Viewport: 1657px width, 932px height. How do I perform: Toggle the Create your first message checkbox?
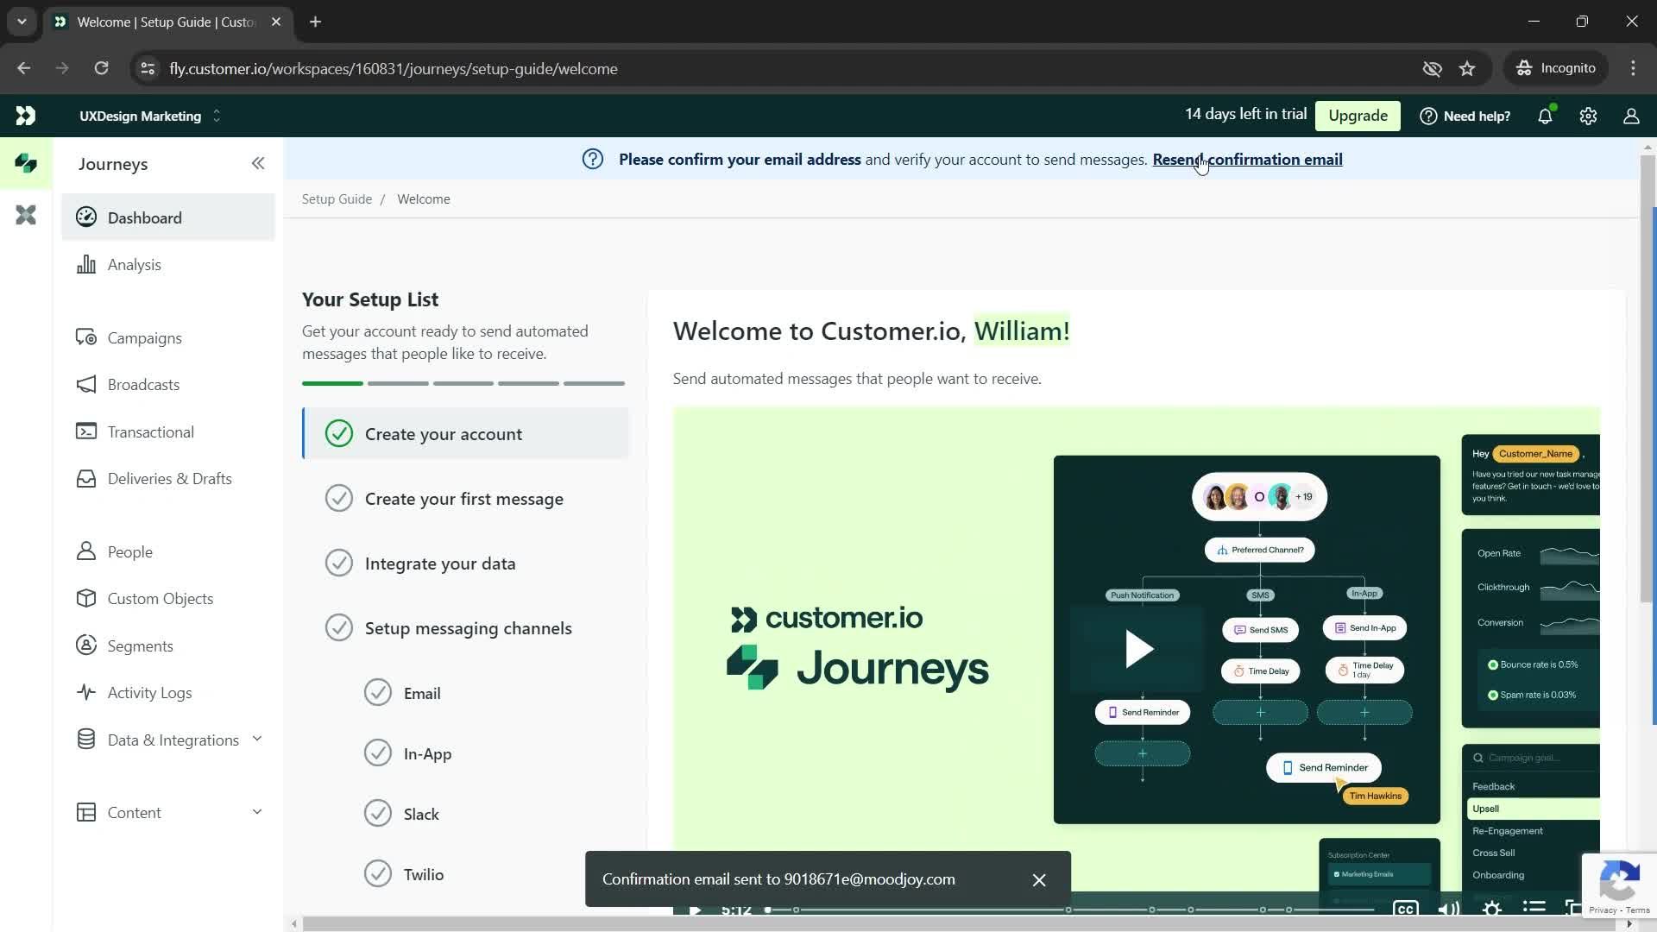click(339, 499)
